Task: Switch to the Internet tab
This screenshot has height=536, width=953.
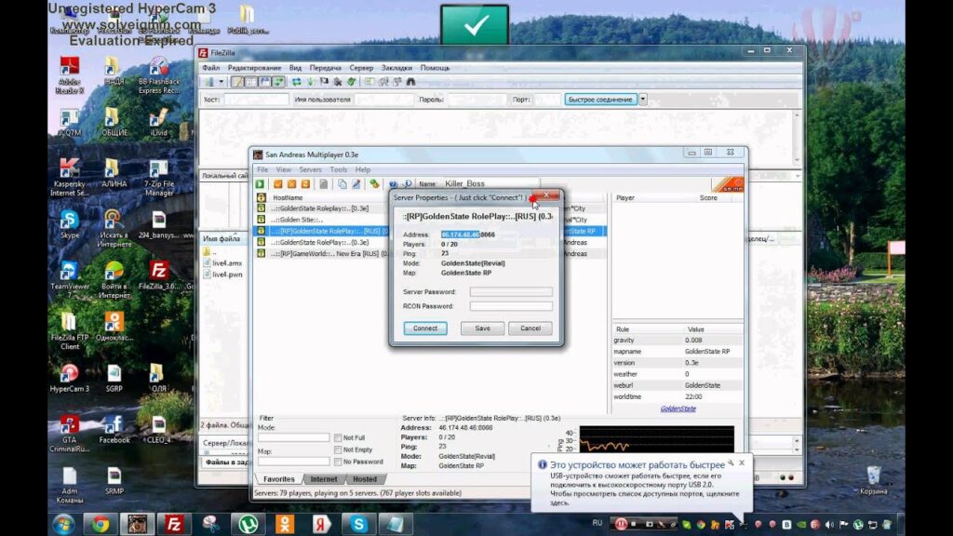Action: (x=323, y=479)
